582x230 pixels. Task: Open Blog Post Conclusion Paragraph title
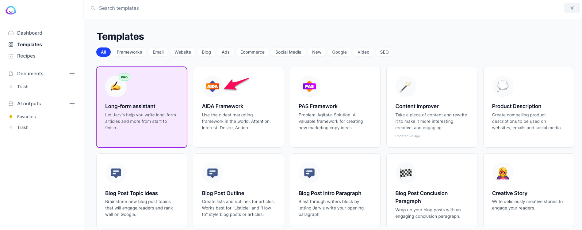pos(422,197)
